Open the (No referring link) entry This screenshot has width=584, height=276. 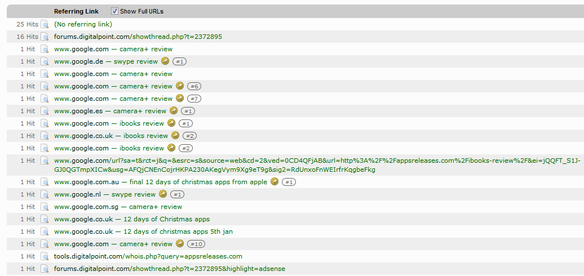point(83,24)
